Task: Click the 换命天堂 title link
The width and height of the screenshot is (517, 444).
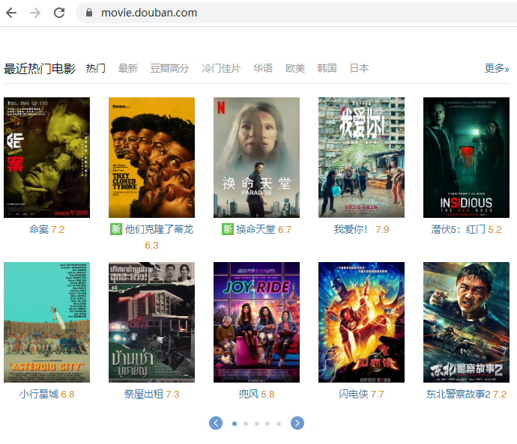Action: [x=256, y=229]
